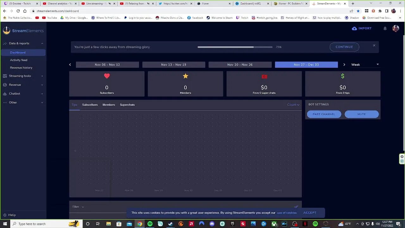Click the green dollar Tips icon
405x228 pixels.
(x=343, y=76)
